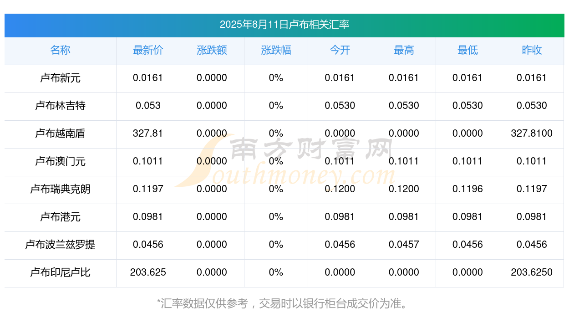
Task: Click 最高 value 0.0161 in 卢布新元 row
Action: tap(404, 78)
